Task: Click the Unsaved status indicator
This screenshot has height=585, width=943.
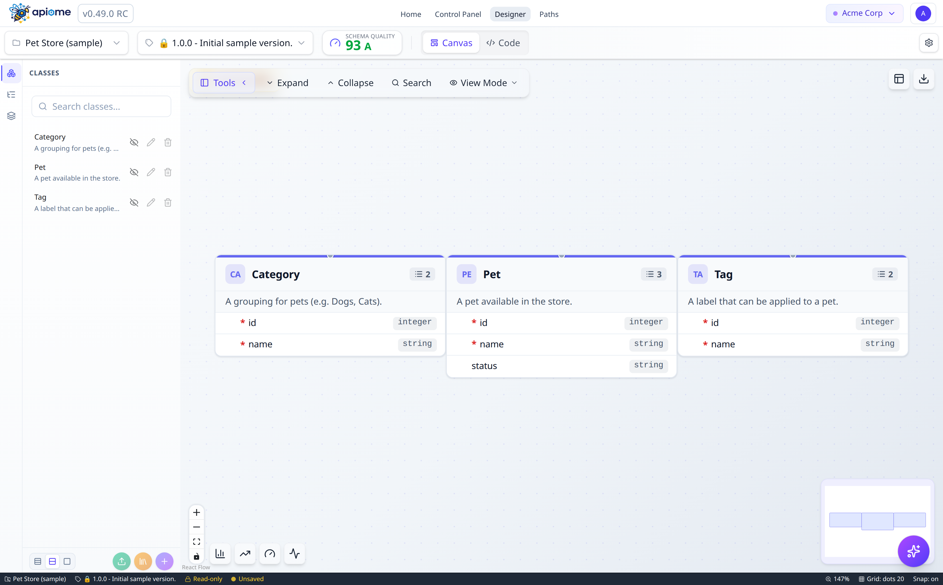Action: 247,579
